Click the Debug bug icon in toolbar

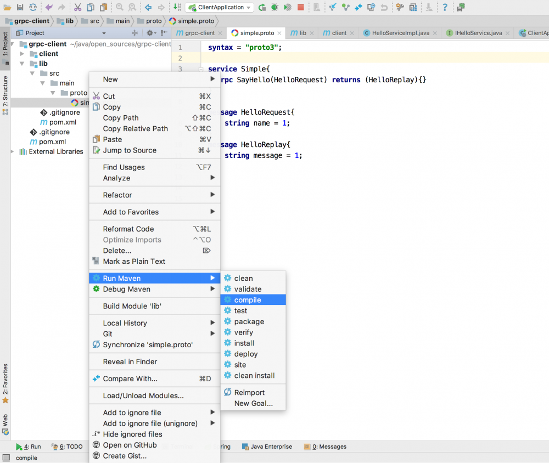coord(274,7)
